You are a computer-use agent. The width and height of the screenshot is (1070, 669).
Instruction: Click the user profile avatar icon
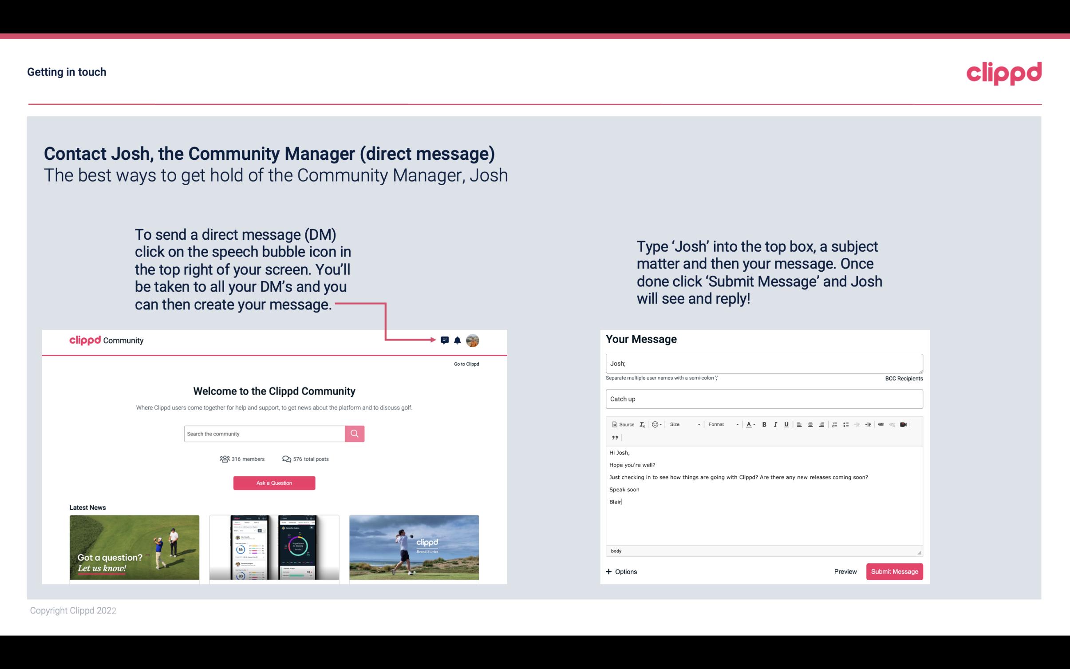pos(472,340)
